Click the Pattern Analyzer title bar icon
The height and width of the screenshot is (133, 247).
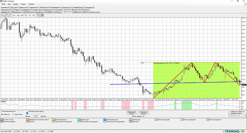pyautogui.click(x=1, y=1)
